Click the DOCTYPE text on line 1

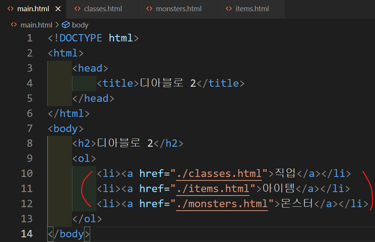pos(80,38)
